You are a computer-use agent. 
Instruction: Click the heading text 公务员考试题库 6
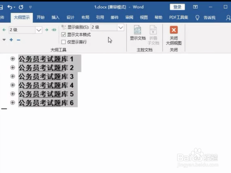click(x=46, y=103)
